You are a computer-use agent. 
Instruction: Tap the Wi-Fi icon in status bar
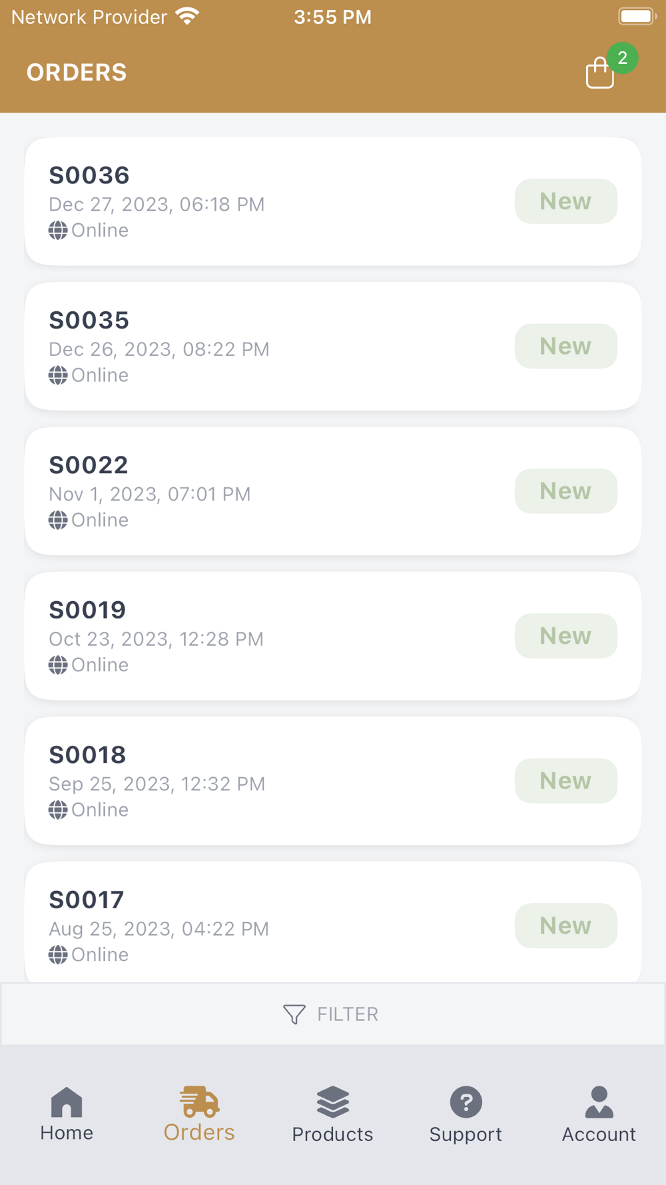[x=188, y=17]
